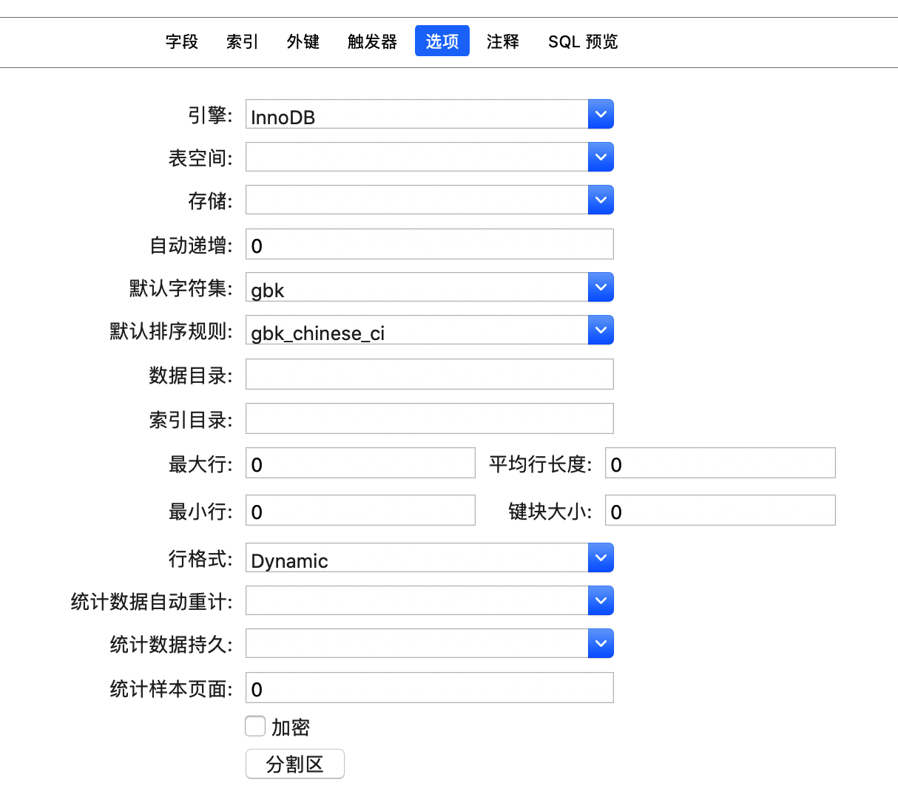Show the SQL 预览 tab
This screenshot has width=898, height=794.
point(583,41)
